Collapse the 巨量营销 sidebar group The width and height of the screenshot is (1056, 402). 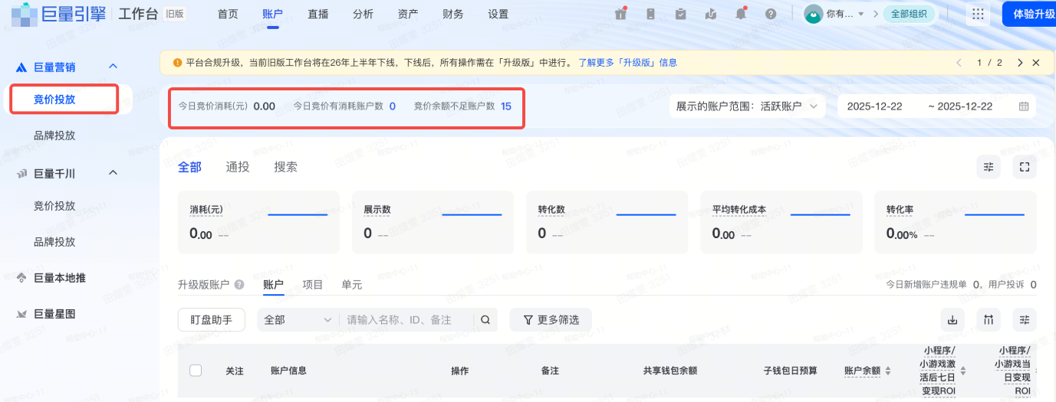[113, 67]
